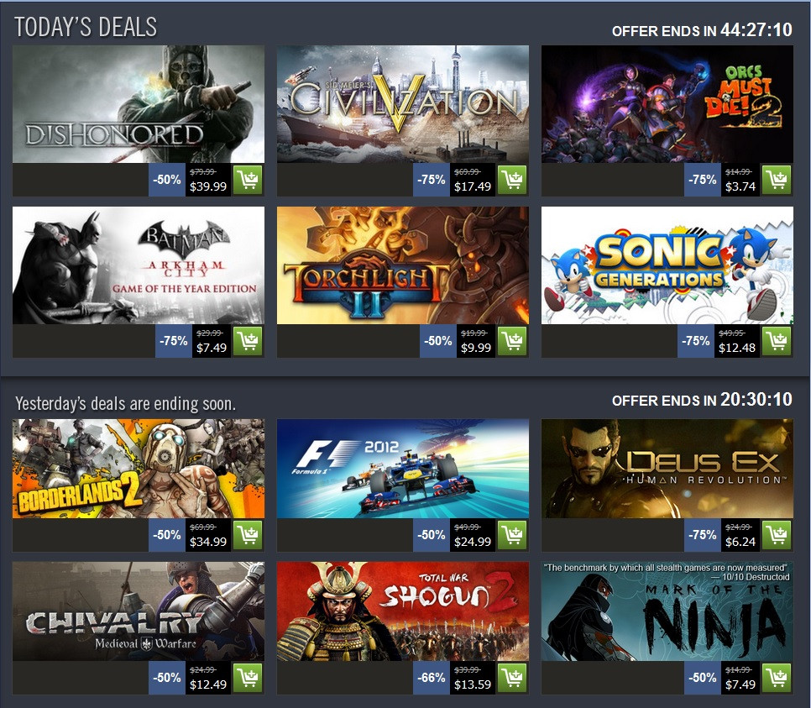Open the Mark of the Ninja banner
Screen dimensions: 811x708
point(667,611)
